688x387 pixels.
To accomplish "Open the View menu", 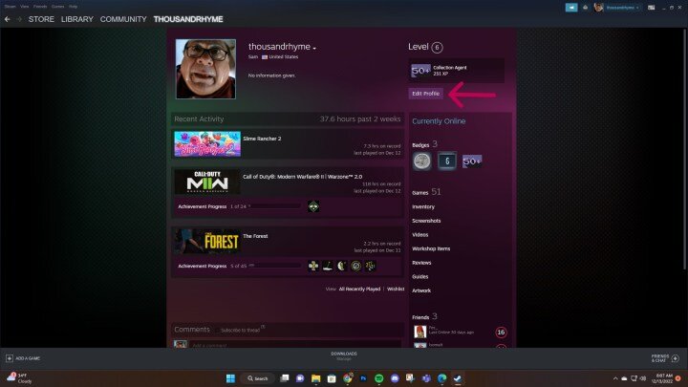I will [25, 7].
